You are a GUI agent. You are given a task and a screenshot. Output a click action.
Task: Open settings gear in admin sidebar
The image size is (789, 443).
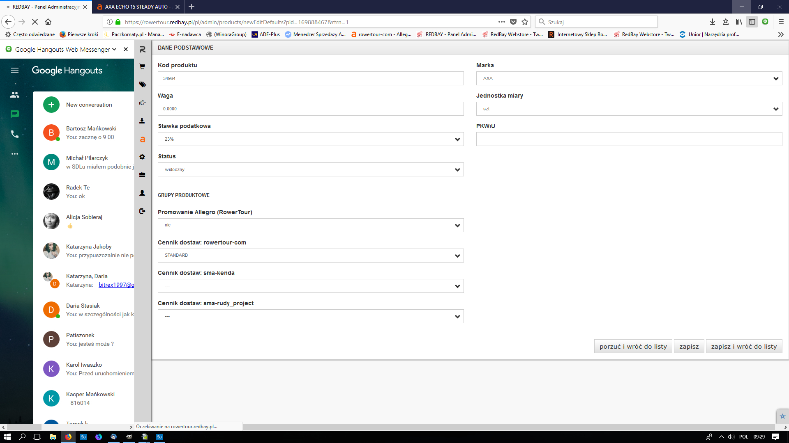tap(142, 157)
